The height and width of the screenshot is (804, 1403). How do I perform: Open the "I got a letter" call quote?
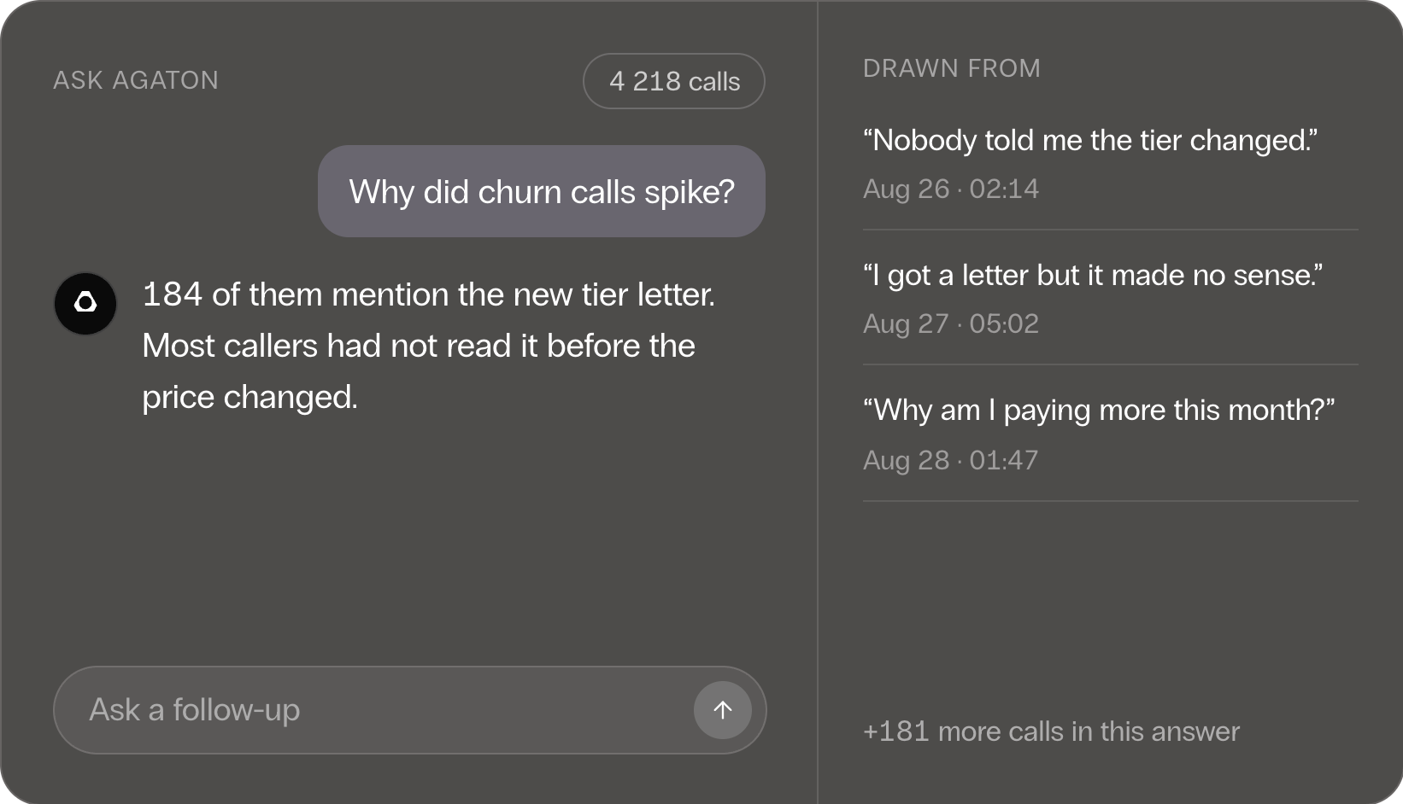[1093, 275]
